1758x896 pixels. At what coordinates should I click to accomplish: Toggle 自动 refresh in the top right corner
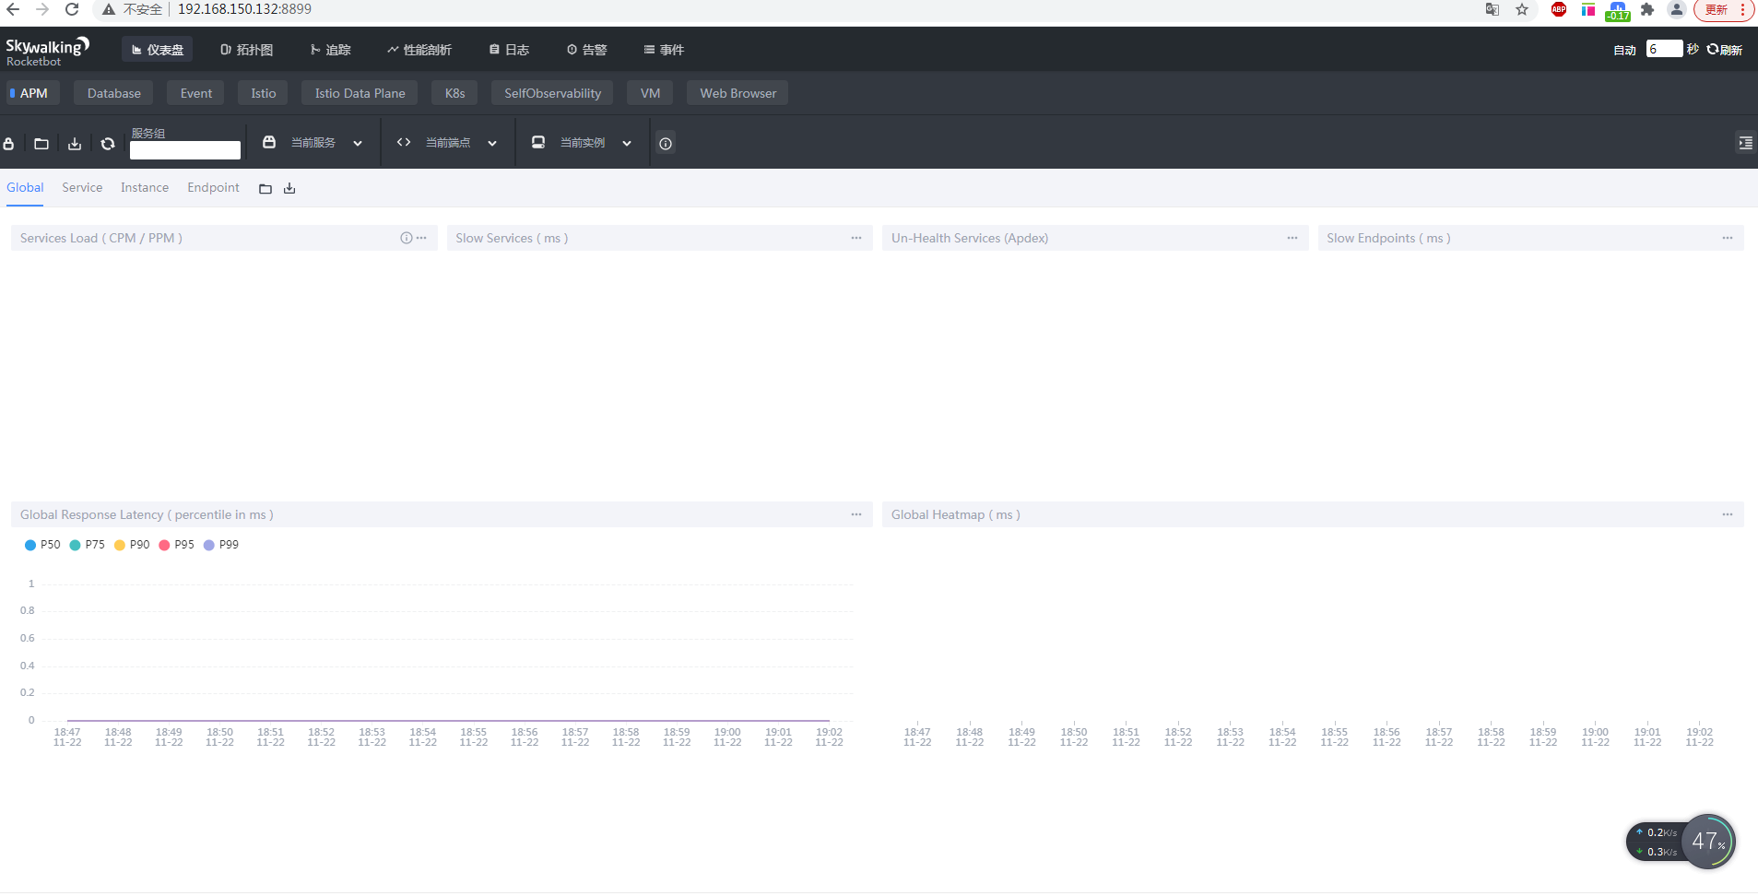[x=1624, y=50]
